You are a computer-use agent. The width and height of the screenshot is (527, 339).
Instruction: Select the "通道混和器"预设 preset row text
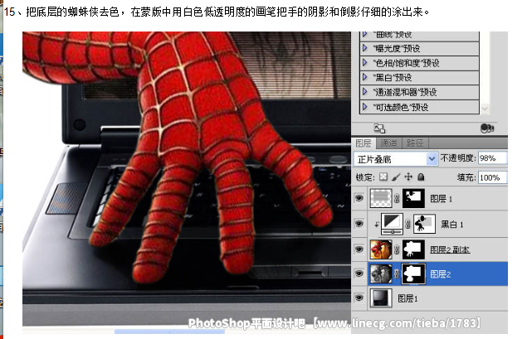coord(405,92)
